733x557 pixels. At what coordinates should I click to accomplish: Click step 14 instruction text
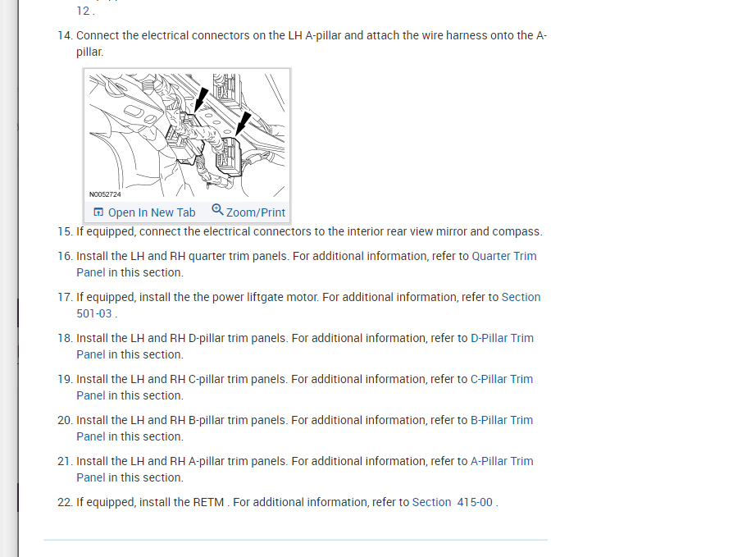click(312, 43)
